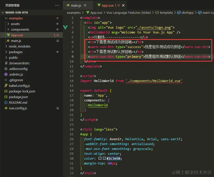Screen dimensions: 214x177
Task: Click the JS icon beside main.js in tree
Action: pos(8,41)
